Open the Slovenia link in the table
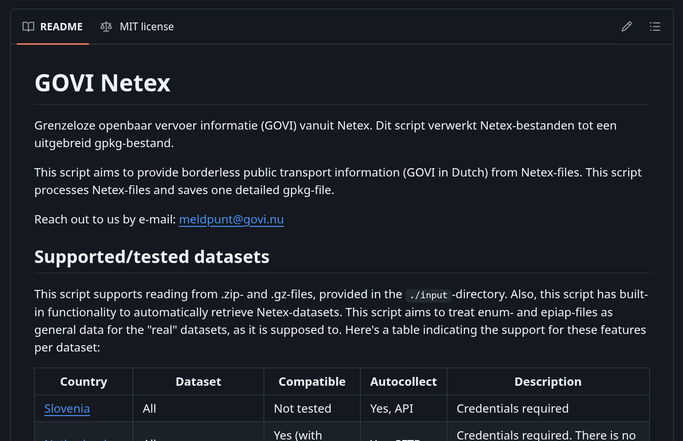The height and width of the screenshot is (441, 683). [x=67, y=408]
